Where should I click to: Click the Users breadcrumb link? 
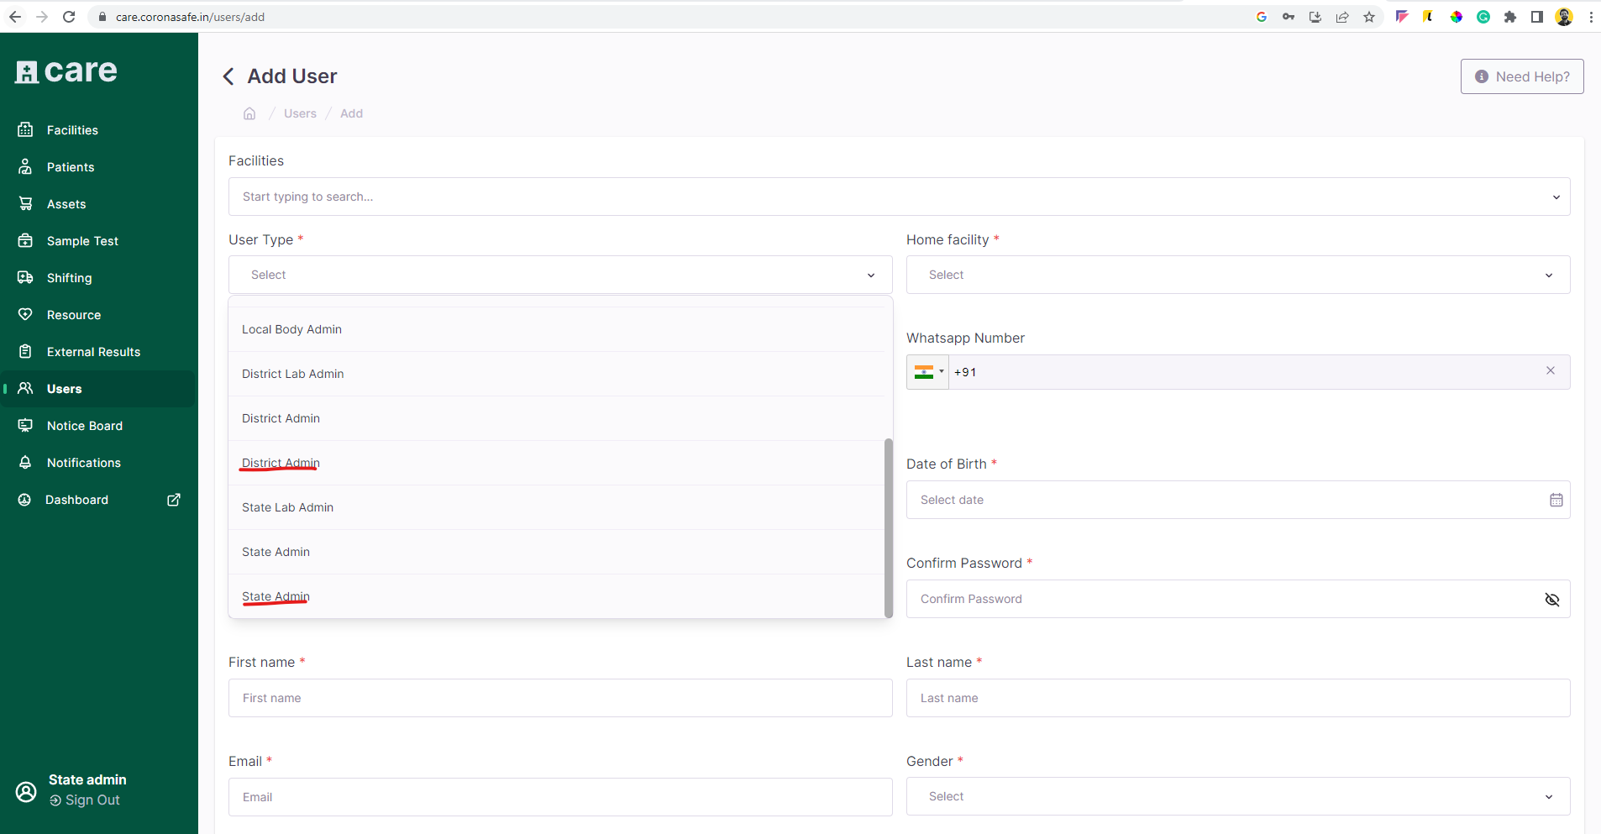pos(299,113)
